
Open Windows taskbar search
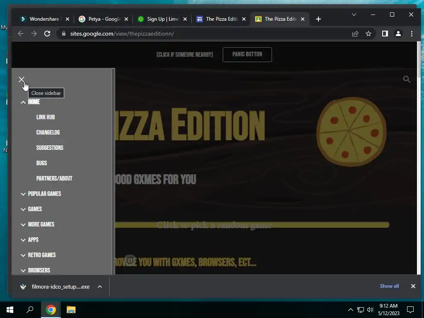click(30, 310)
